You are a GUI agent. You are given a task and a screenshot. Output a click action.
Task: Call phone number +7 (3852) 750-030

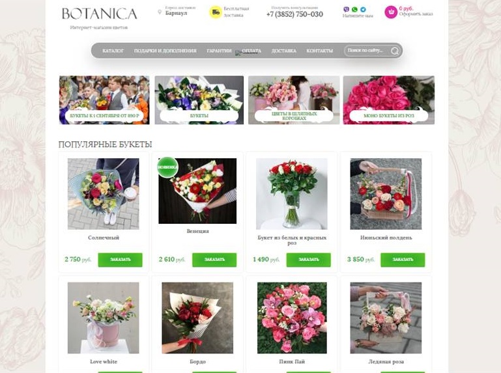294,14
